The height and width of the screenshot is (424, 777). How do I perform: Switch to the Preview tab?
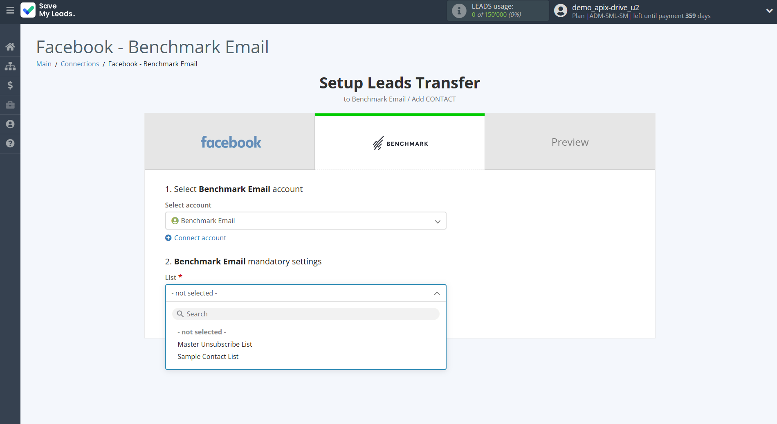[570, 142]
